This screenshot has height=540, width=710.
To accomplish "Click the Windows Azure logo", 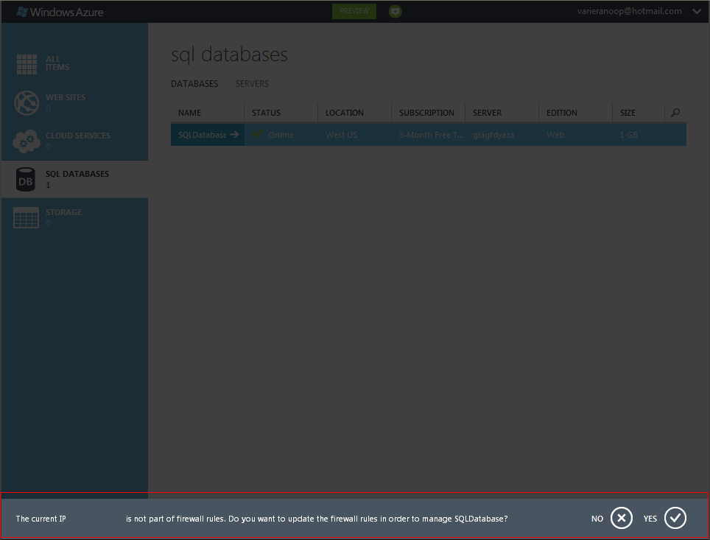I will tap(60, 12).
